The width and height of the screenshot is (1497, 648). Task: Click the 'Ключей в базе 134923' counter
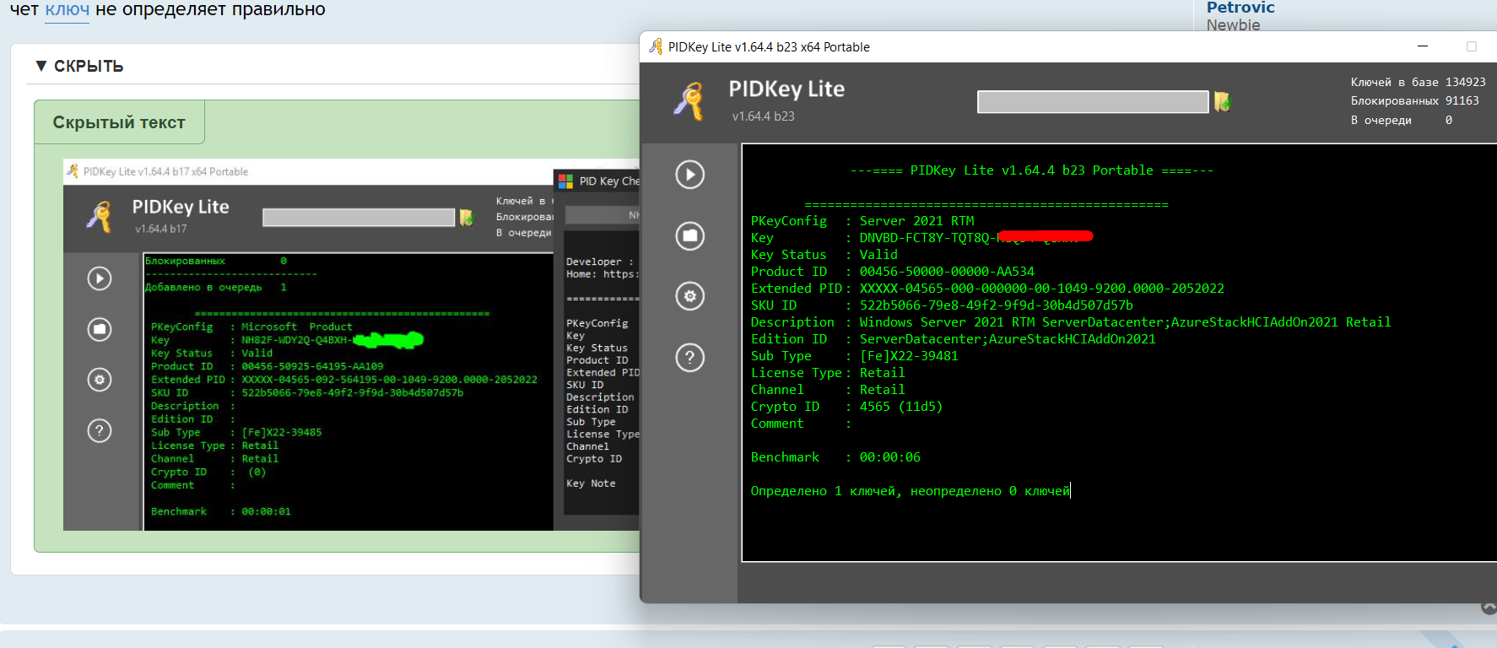1418,82
